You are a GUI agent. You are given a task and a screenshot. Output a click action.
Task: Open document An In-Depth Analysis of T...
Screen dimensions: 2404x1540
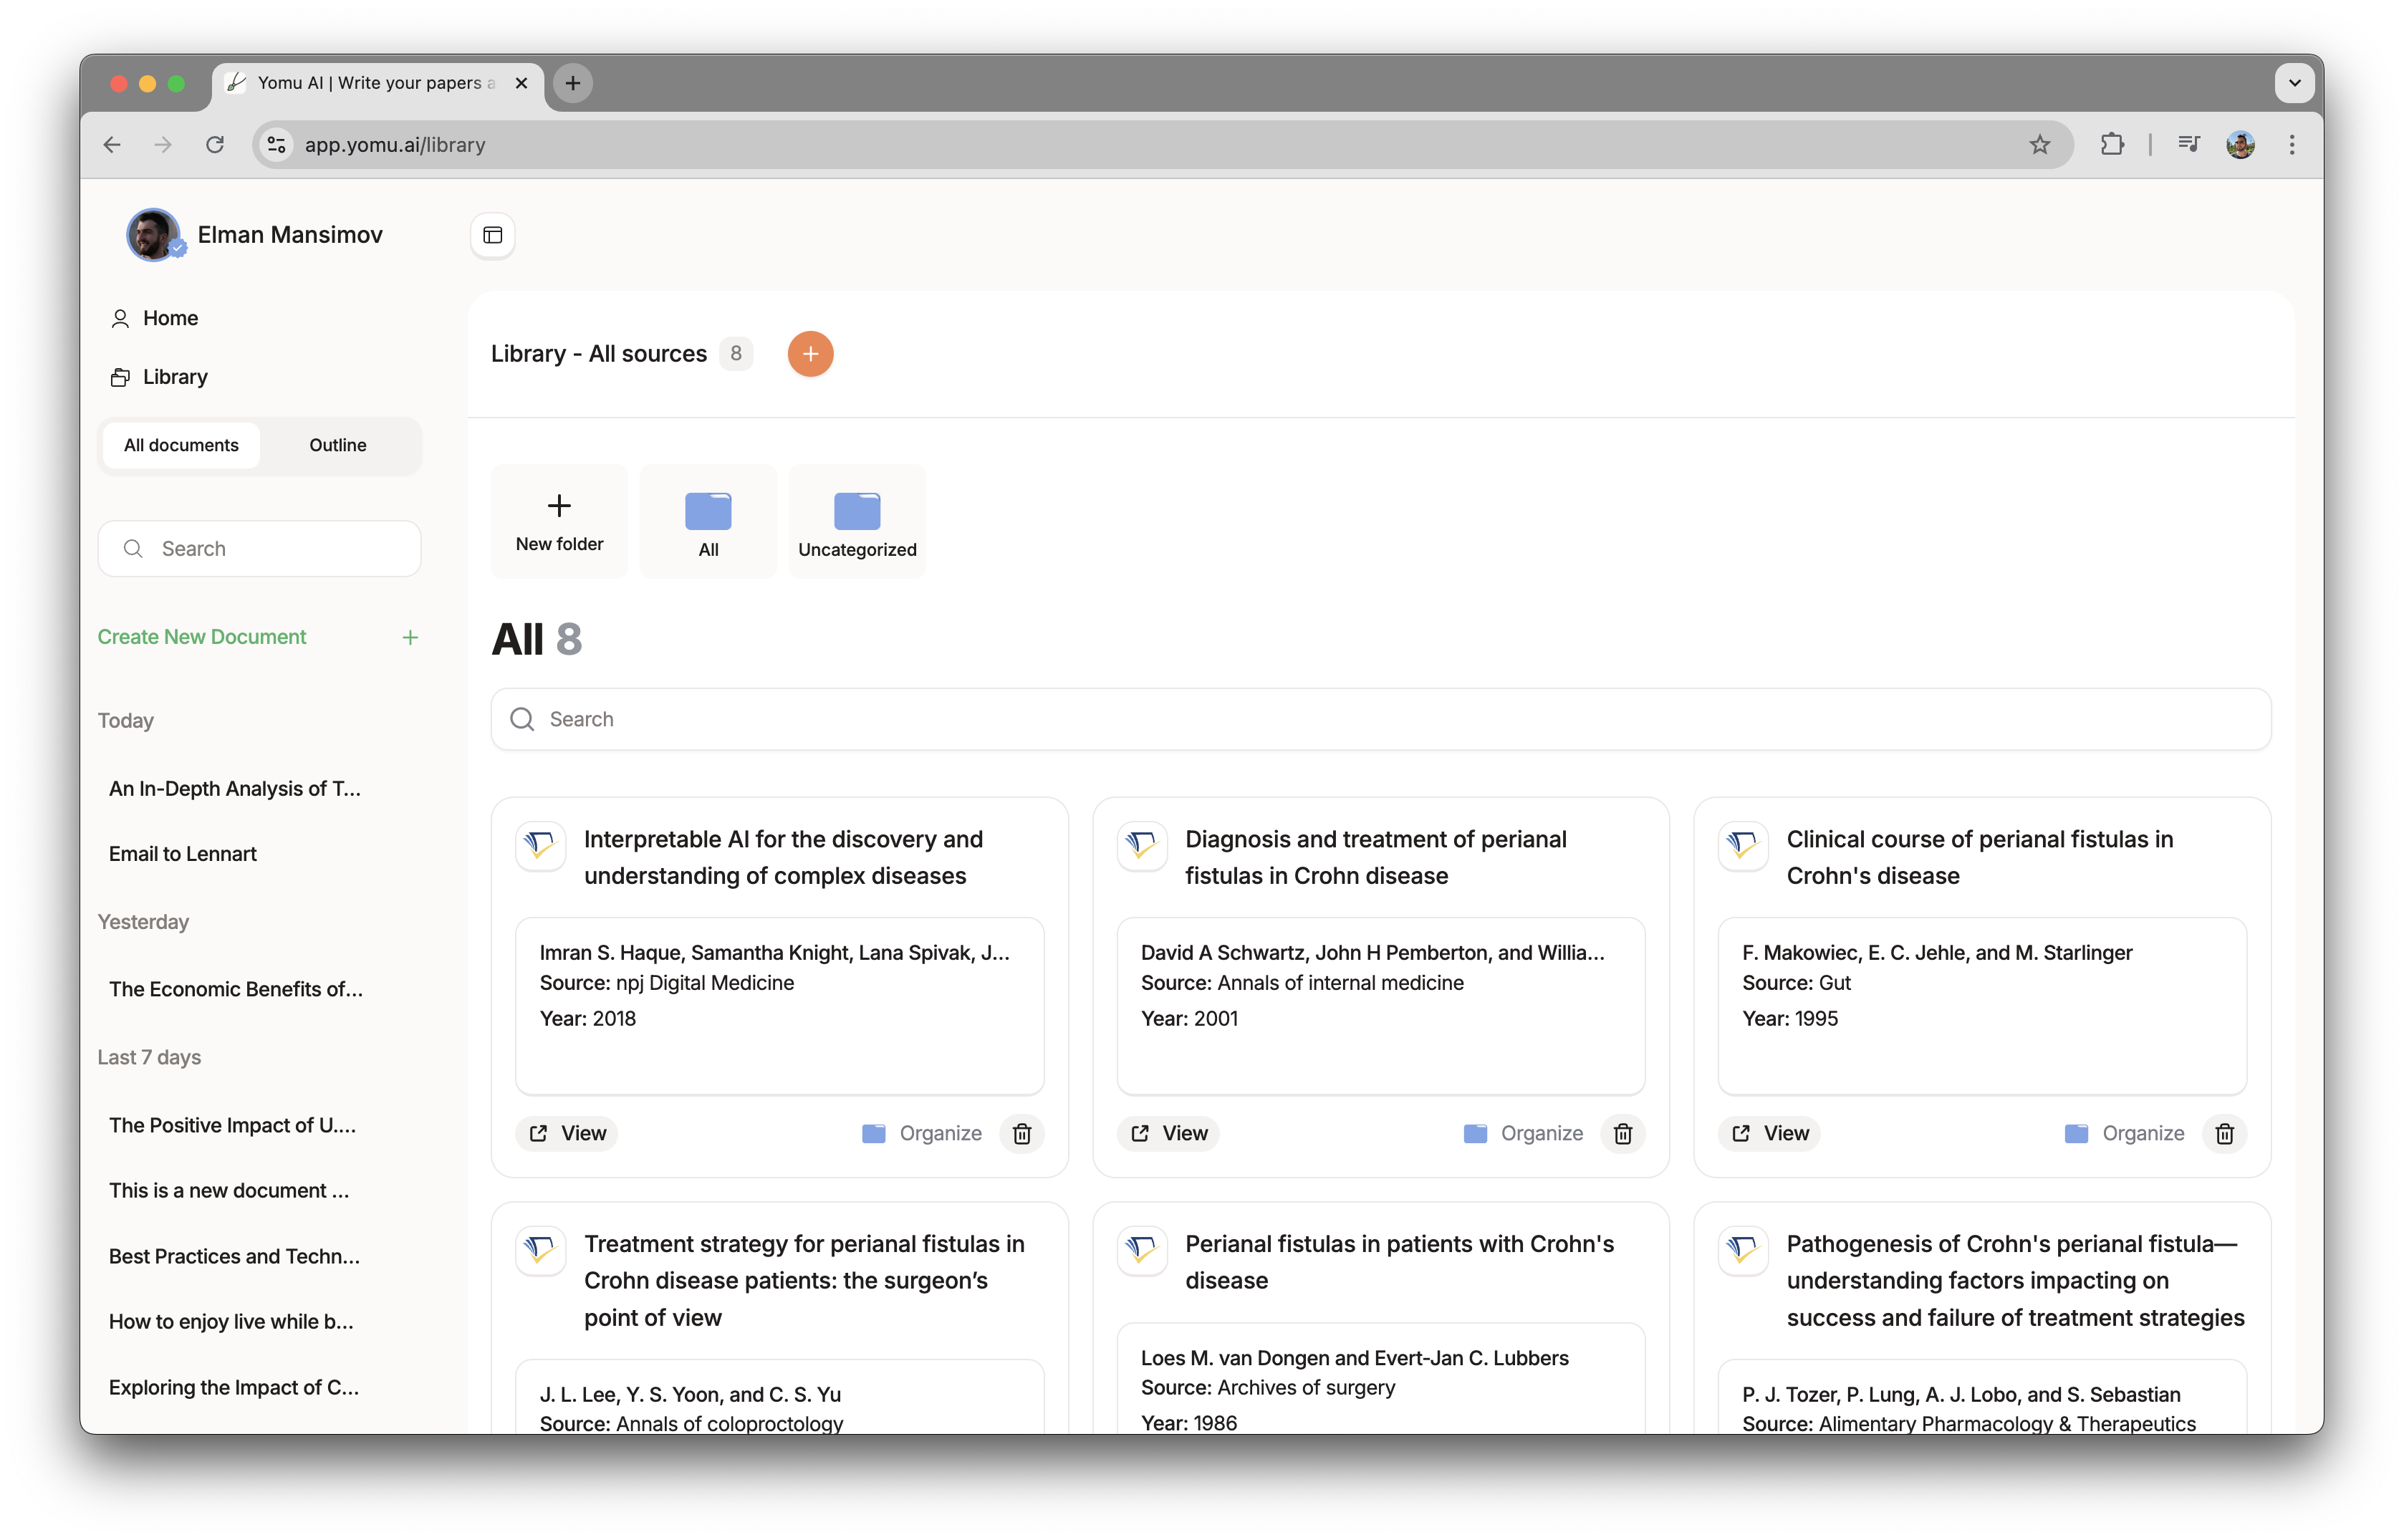point(235,788)
